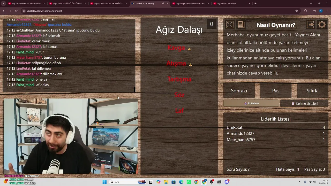The image size is (331, 186).
Task: Open fullscreen mode icon in game panel
Action: [x=230, y=25]
